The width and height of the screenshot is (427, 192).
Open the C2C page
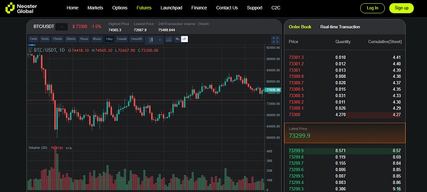click(x=275, y=8)
